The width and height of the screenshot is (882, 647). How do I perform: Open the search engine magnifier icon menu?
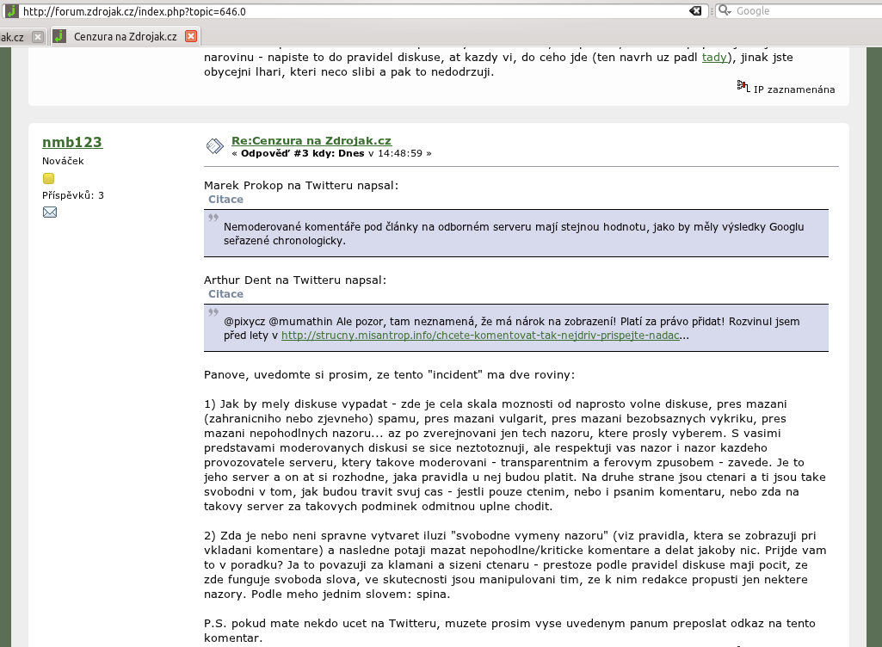click(x=725, y=10)
